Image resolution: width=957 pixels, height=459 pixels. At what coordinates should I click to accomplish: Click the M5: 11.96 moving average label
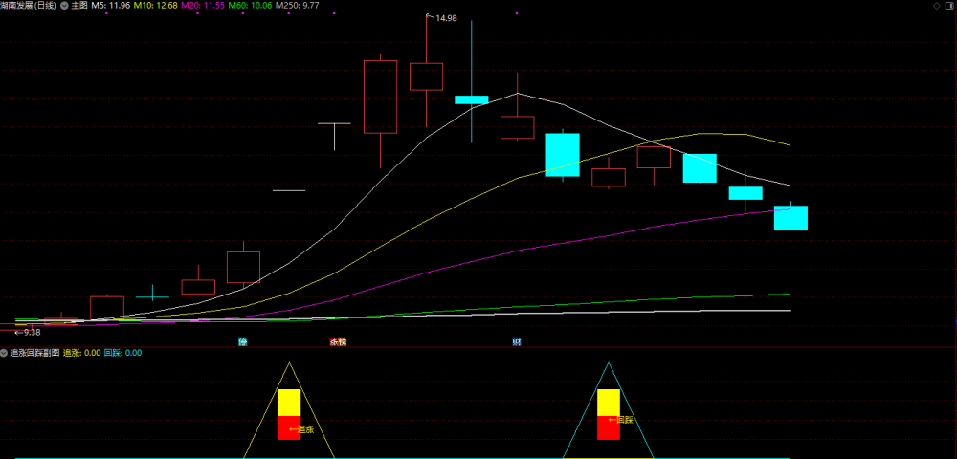(x=110, y=6)
